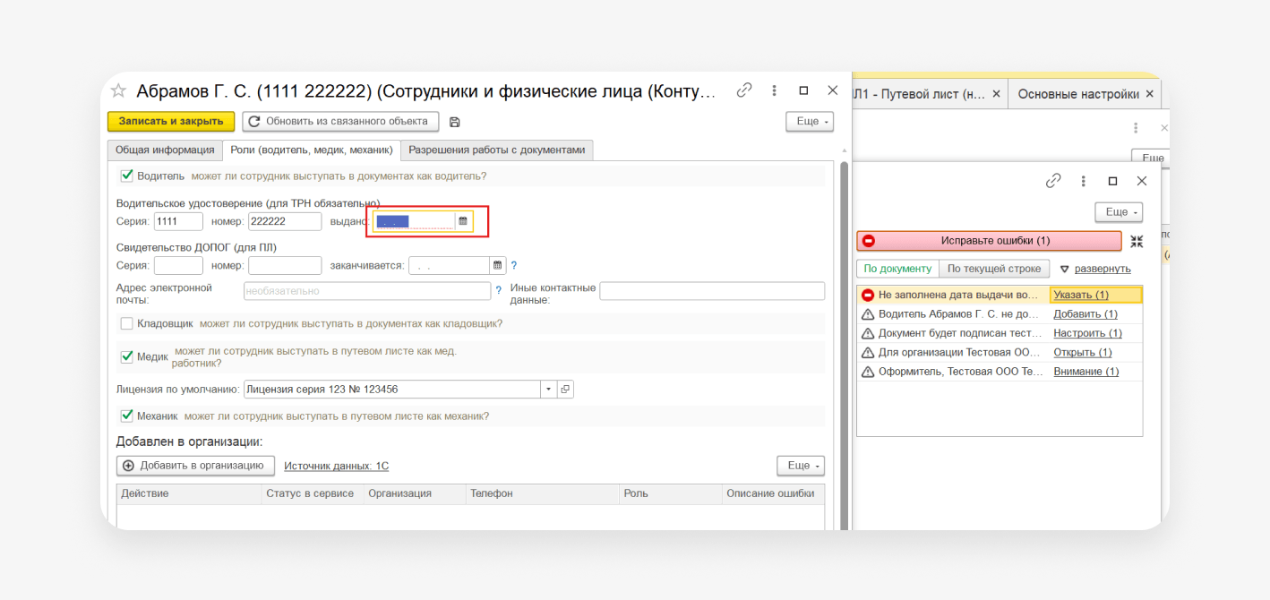Click driver license номер field 222222

pos(285,221)
